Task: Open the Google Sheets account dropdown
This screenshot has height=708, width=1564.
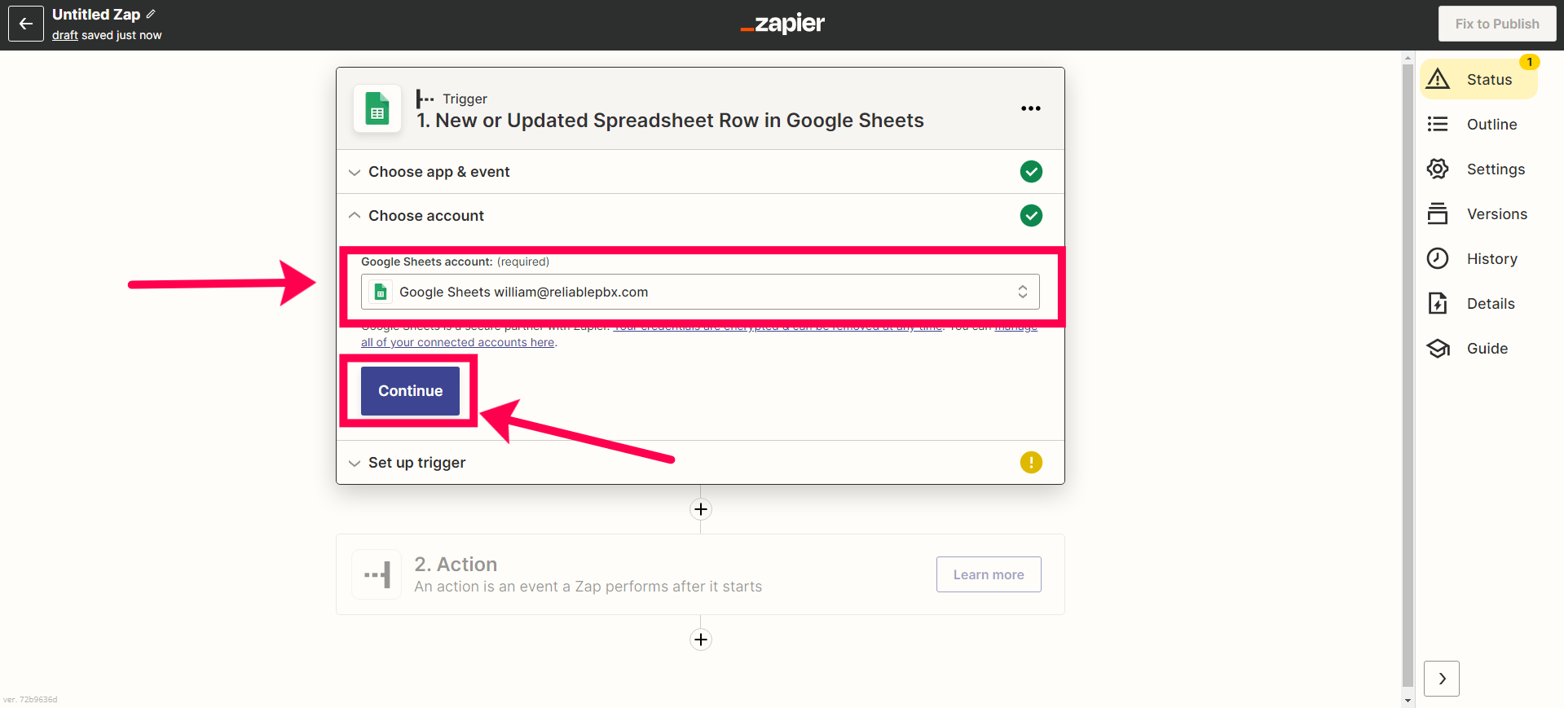Action: 700,292
